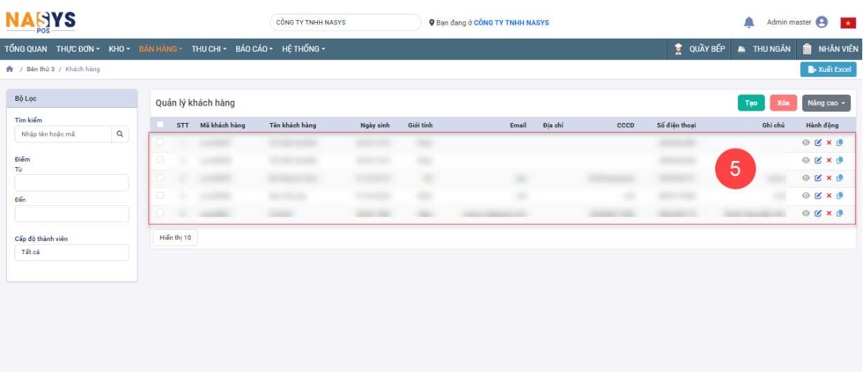
Task: Copy the fourth customer row
Action: 839,195
